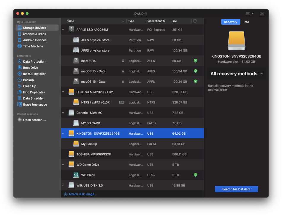Click green shield on macOS 15 - Data row

[x=196, y=71]
